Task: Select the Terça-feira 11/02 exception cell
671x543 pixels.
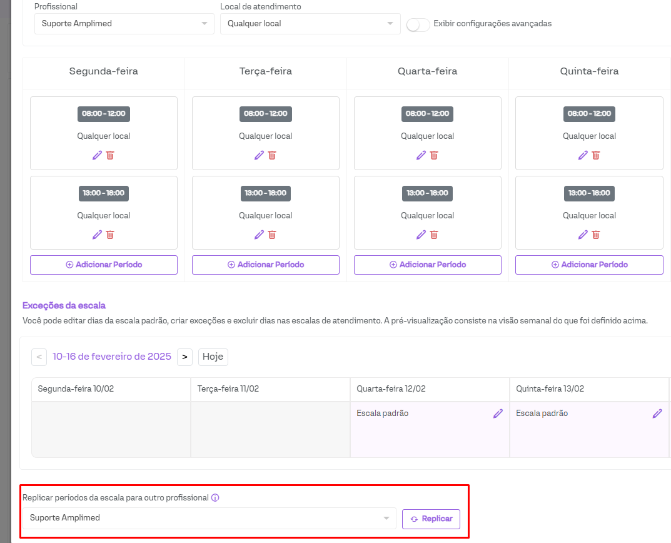Action: point(270,429)
